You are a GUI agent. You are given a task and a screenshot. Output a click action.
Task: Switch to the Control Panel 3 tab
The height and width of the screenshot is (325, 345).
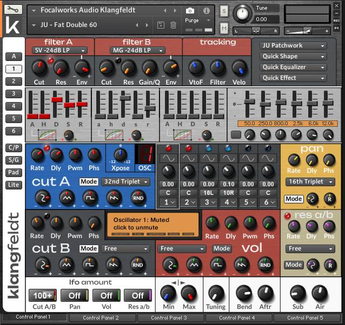click(x=170, y=318)
